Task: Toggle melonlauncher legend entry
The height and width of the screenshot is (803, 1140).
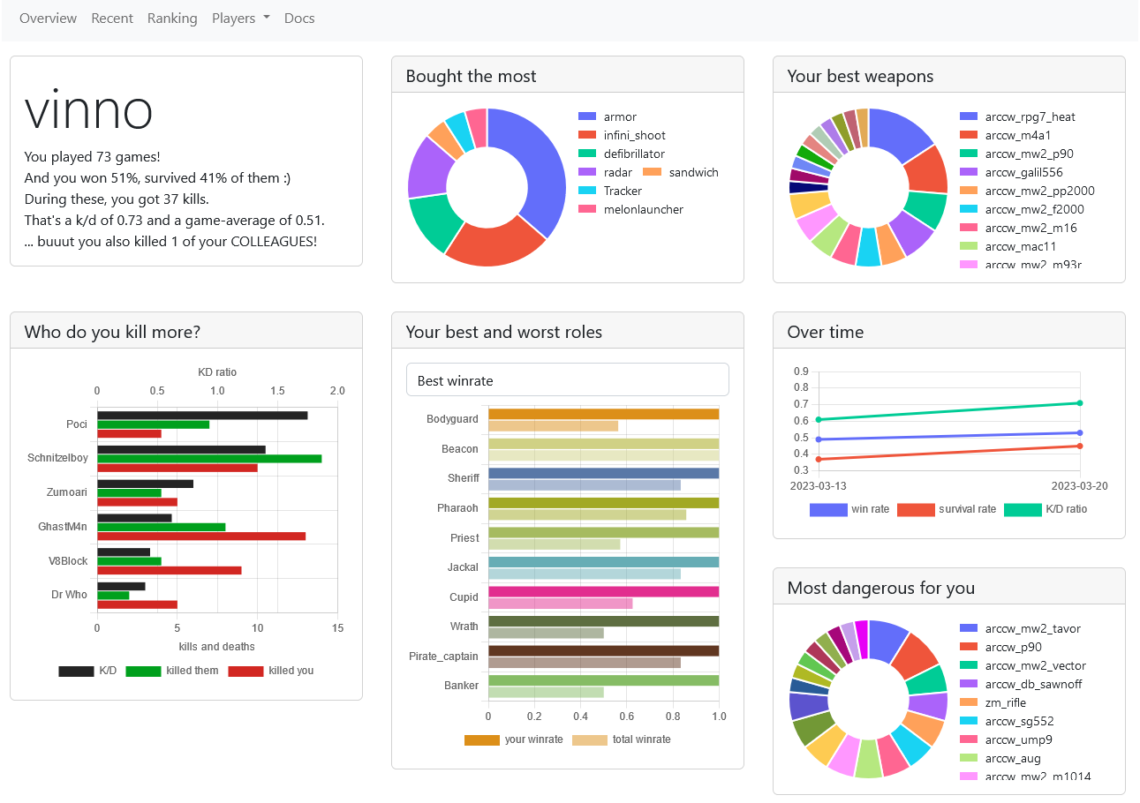Action: pos(630,210)
